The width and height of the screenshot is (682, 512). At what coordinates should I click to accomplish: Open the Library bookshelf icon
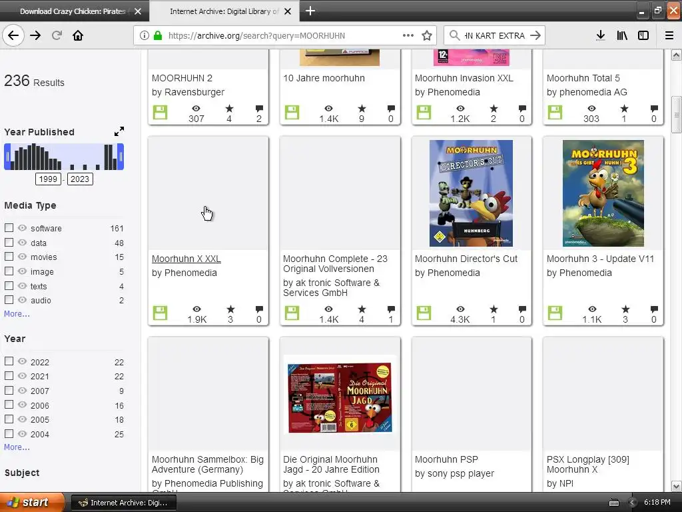pyautogui.click(x=622, y=35)
